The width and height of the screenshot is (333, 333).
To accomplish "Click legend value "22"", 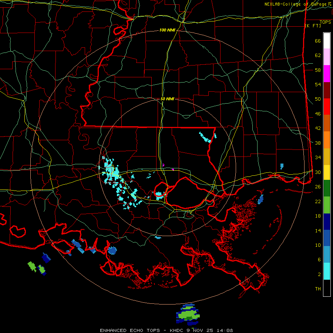I will 318,201.
